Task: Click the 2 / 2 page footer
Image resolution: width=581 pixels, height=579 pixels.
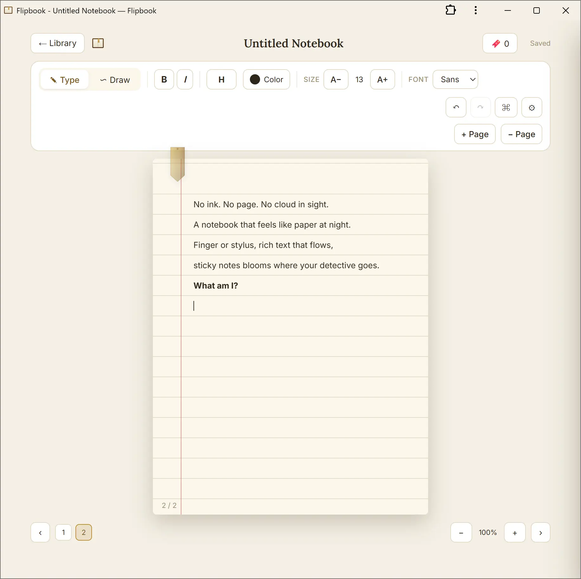Action: pyautogui.click(x=169, y=505)
